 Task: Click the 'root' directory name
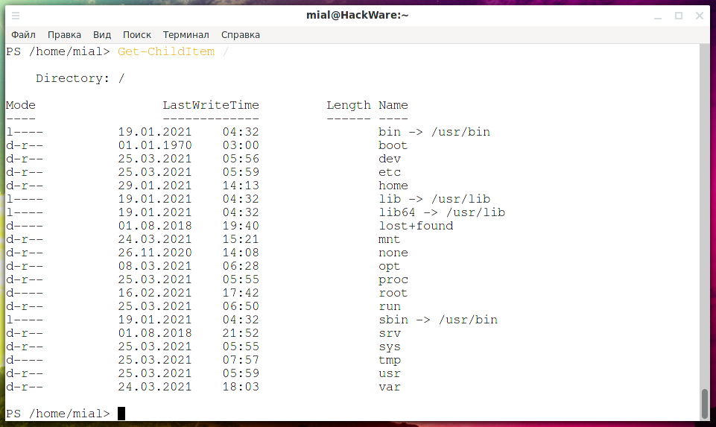coord(393,293)
